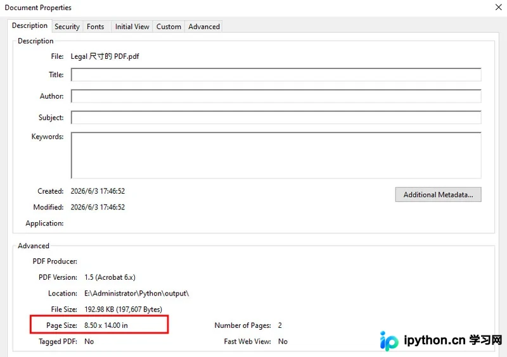
Task: Click the Number of Pages value 2
Action: [279, 325]
